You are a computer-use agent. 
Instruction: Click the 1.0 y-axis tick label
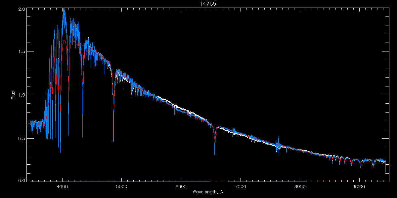pos(21,95)
